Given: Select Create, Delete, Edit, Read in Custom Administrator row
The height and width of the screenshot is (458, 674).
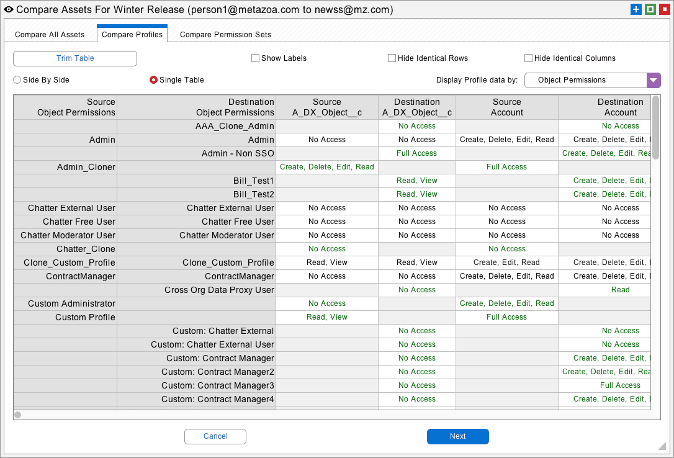Looking at the screenshot, I should coord(507,303).
